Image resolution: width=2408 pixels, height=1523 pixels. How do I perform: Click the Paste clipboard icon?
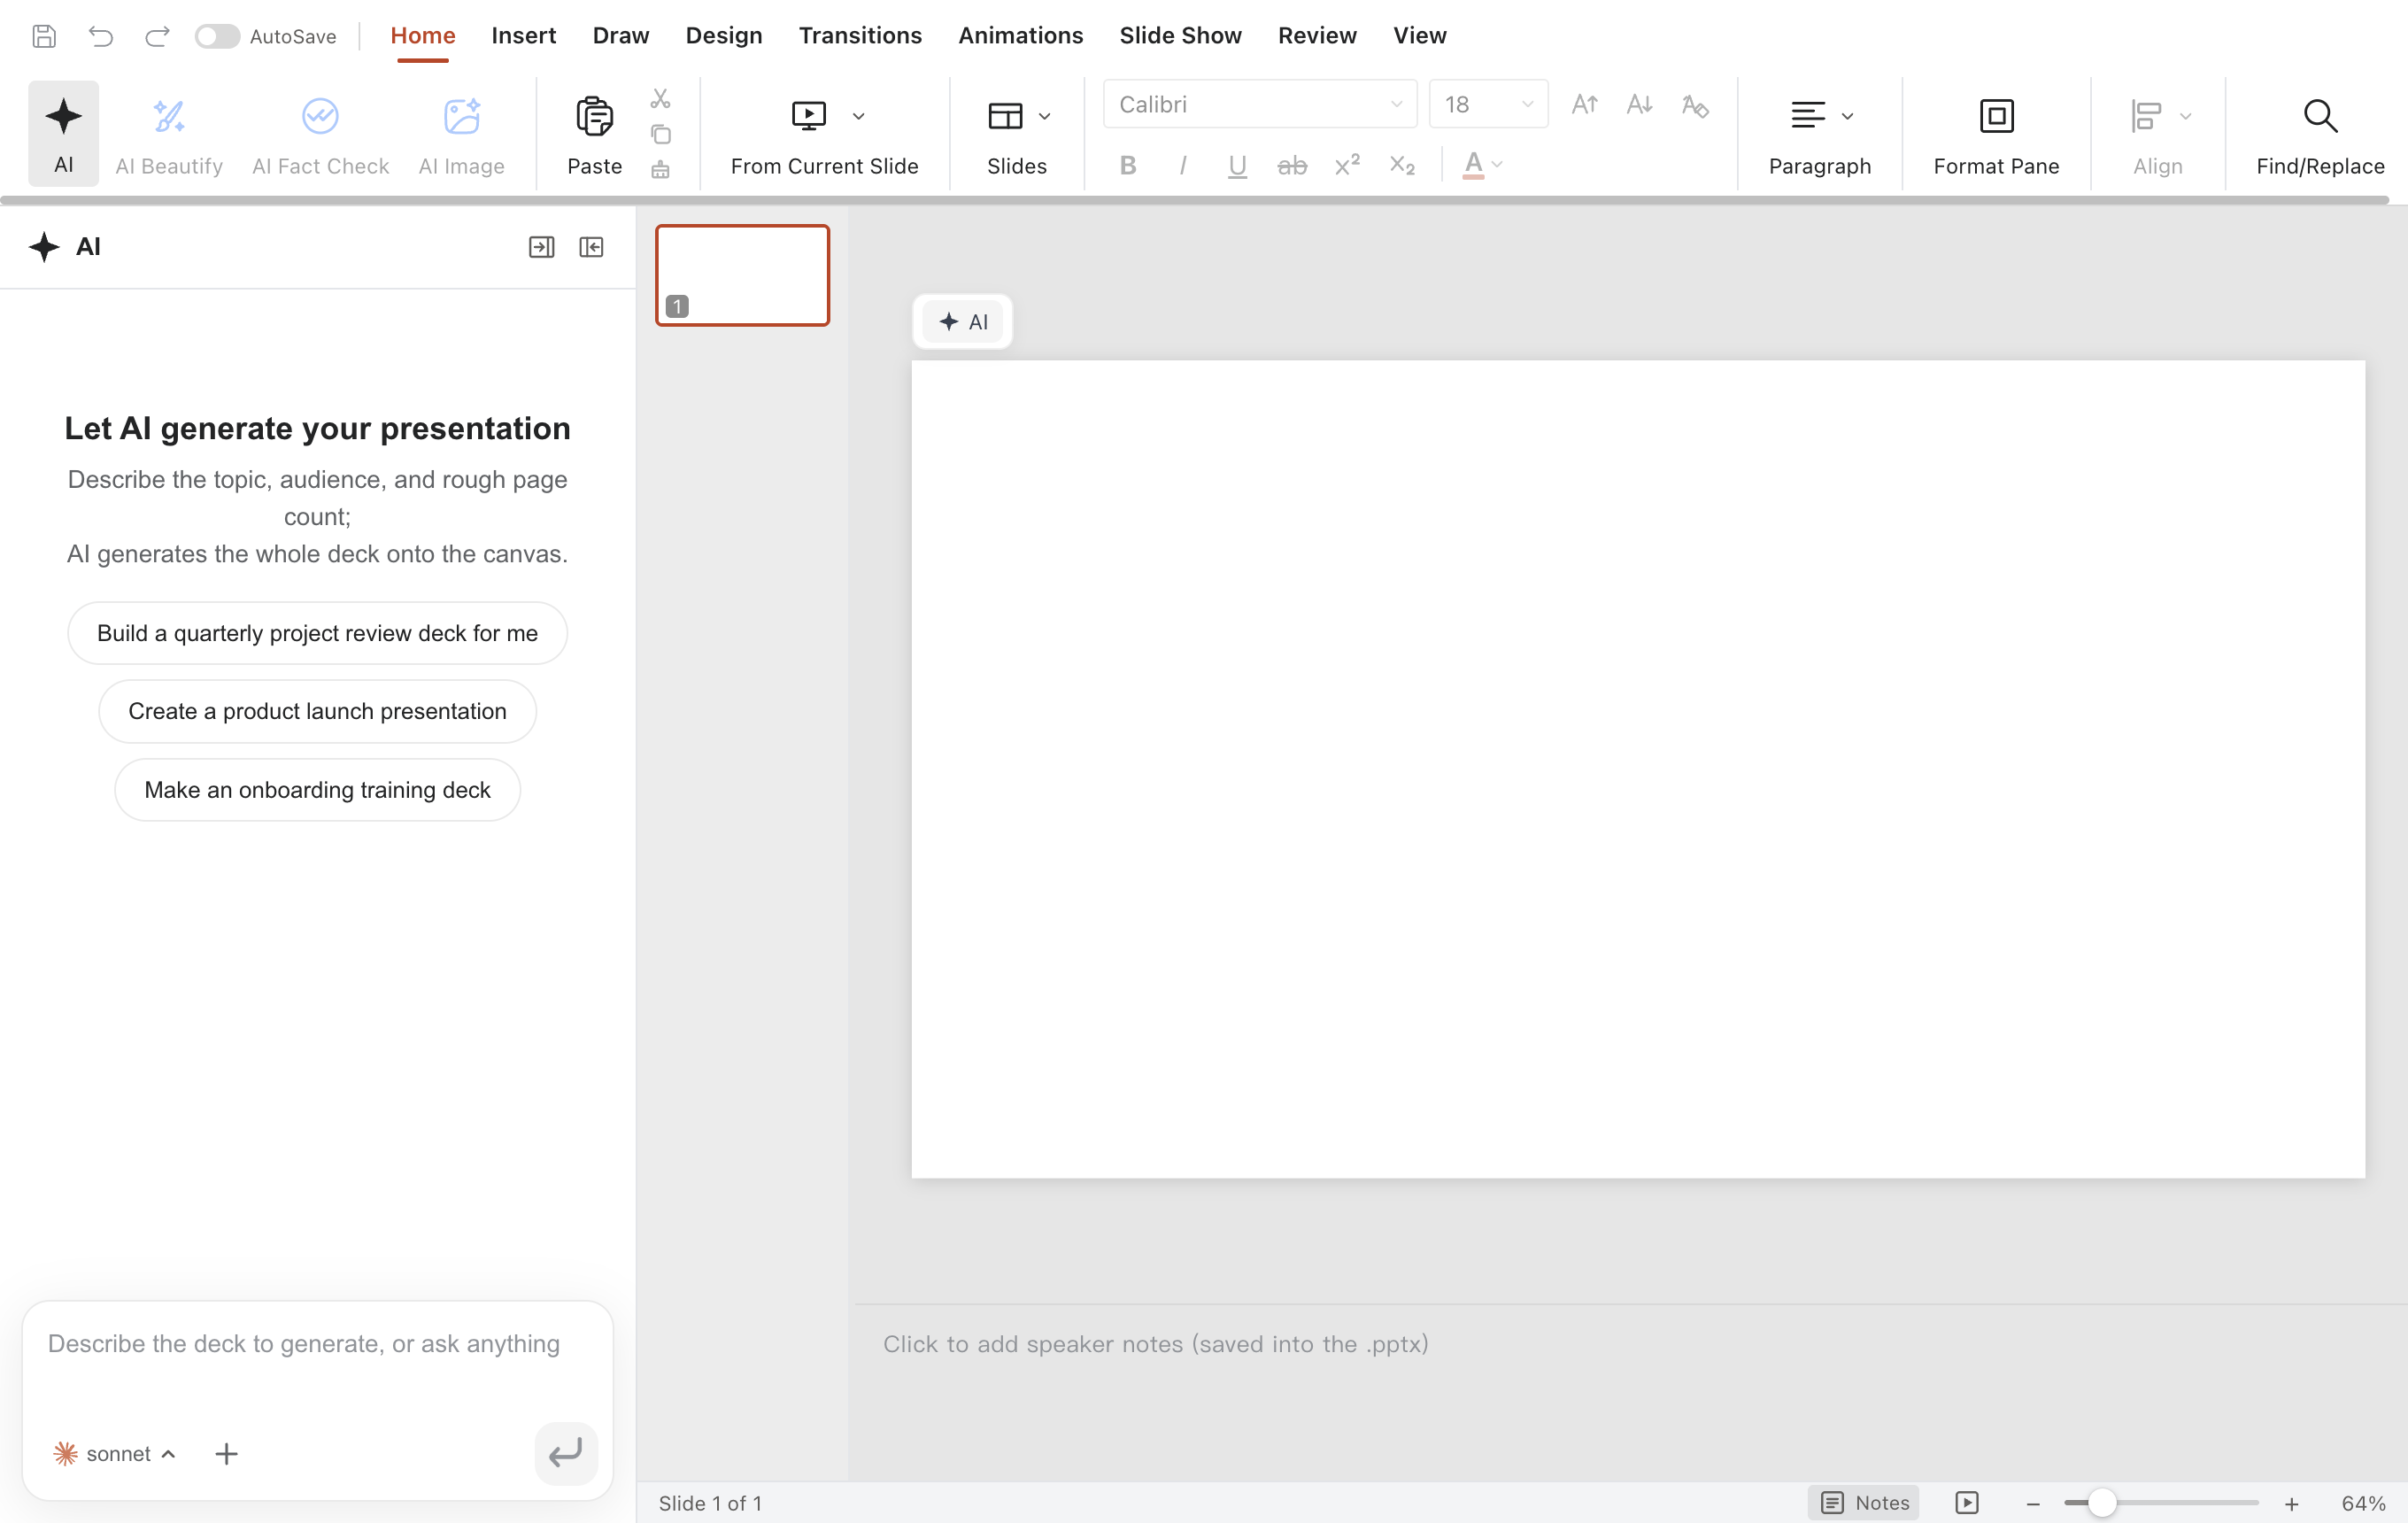[594, 117]
